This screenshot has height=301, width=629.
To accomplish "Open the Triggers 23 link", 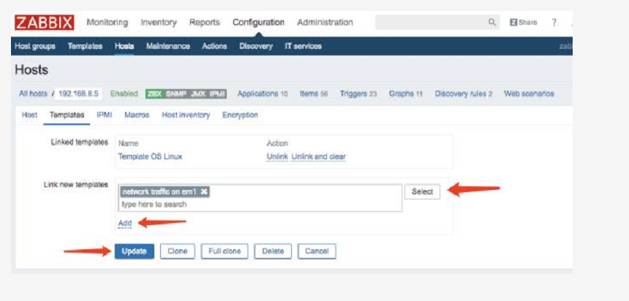I will pyautogui.click(x=358, y=94).
